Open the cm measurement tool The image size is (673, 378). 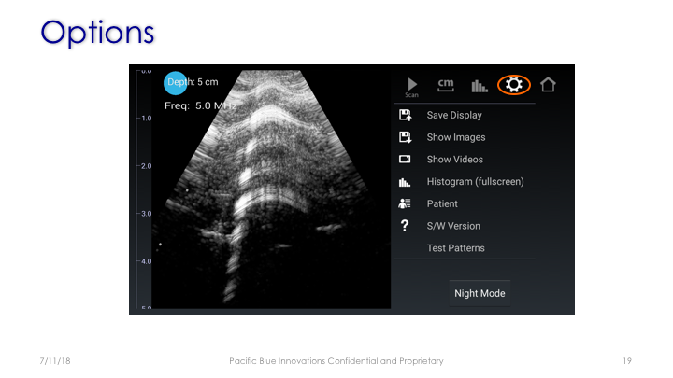pyautogui.click(x=446, y=85)
